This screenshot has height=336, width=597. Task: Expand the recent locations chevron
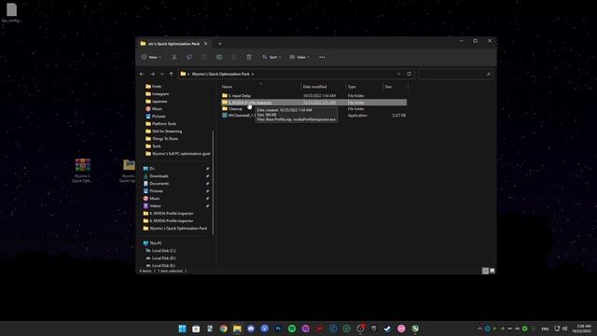tap(161, 74)
